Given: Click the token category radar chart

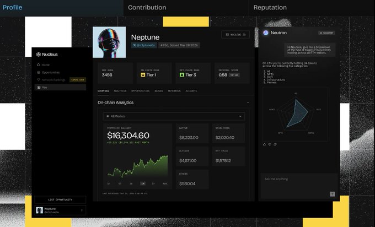Looking at the screenshot, I should click(296, 114).
